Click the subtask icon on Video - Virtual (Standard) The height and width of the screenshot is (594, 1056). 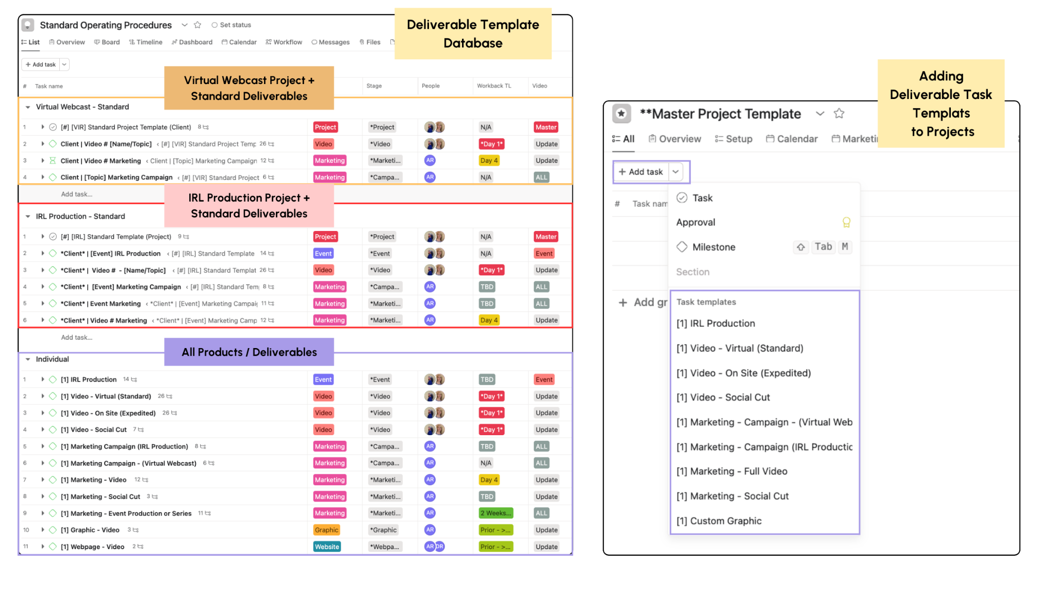pyautogui.click(x=170, y=396)
